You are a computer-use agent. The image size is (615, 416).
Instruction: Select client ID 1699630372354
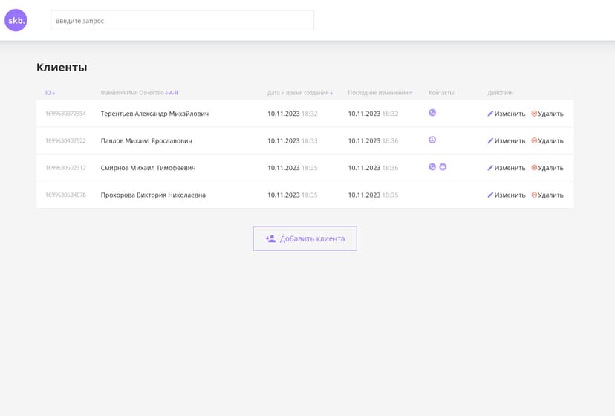pos(65,114)
